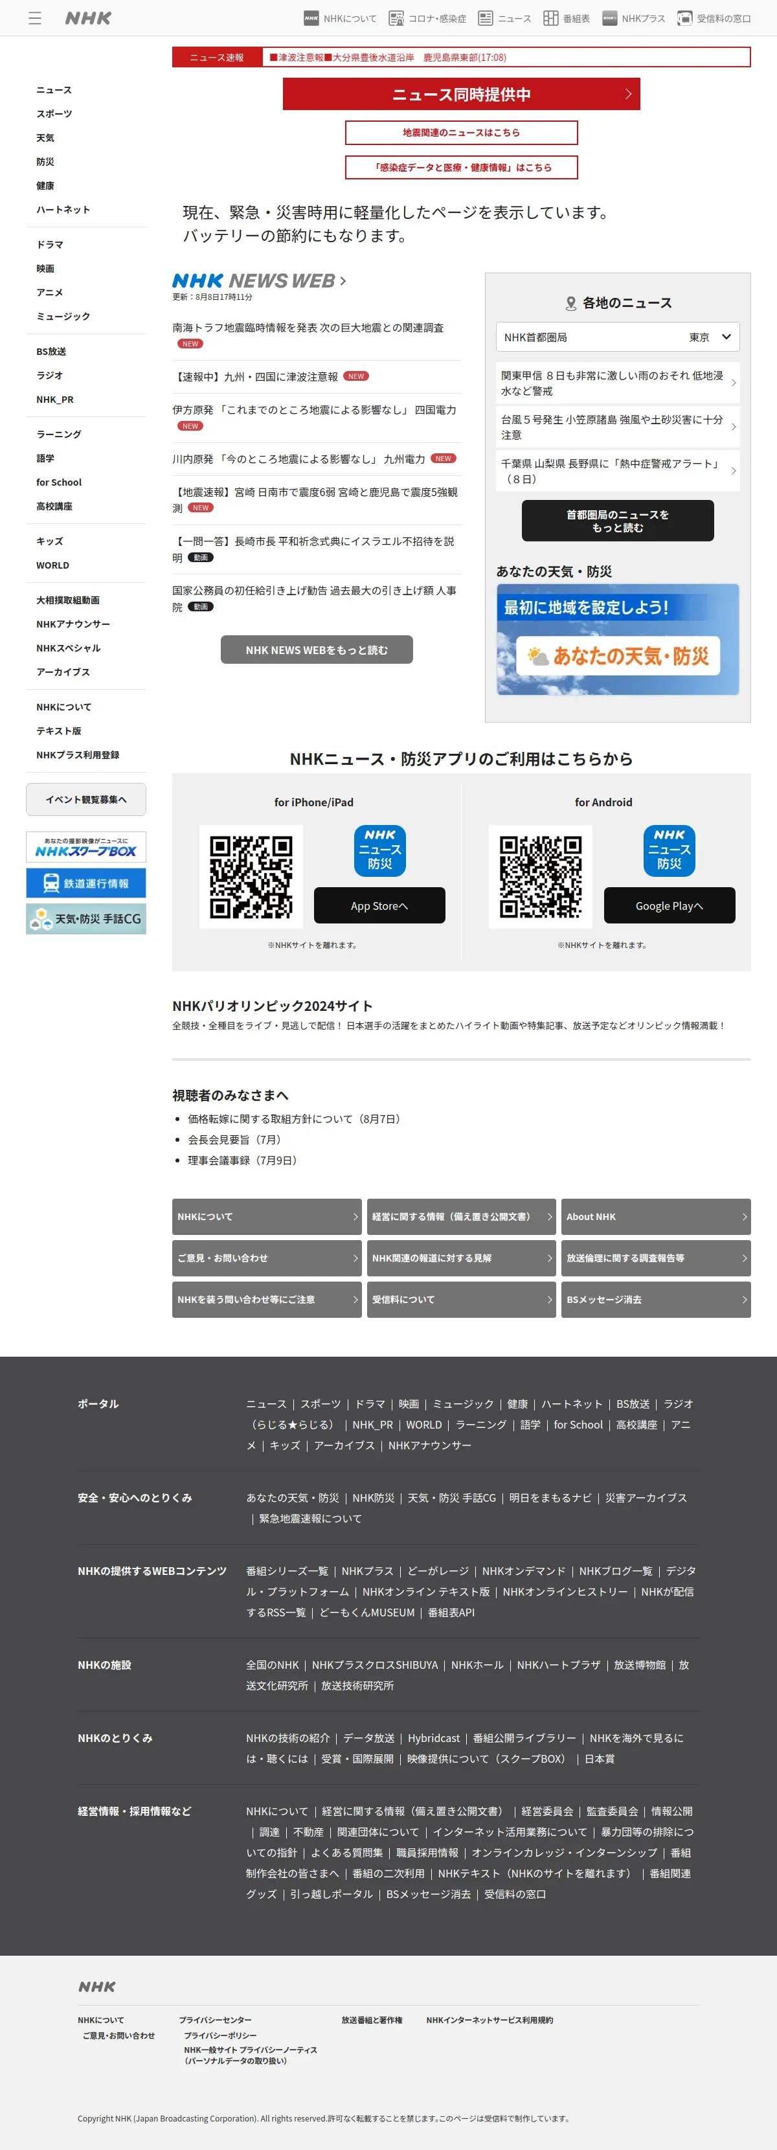Click 首都圏局のニュースをもっと読む button

pos(618,521)
